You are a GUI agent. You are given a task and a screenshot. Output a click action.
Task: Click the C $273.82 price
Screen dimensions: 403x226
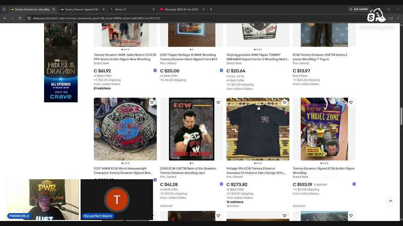click(237, 185)
